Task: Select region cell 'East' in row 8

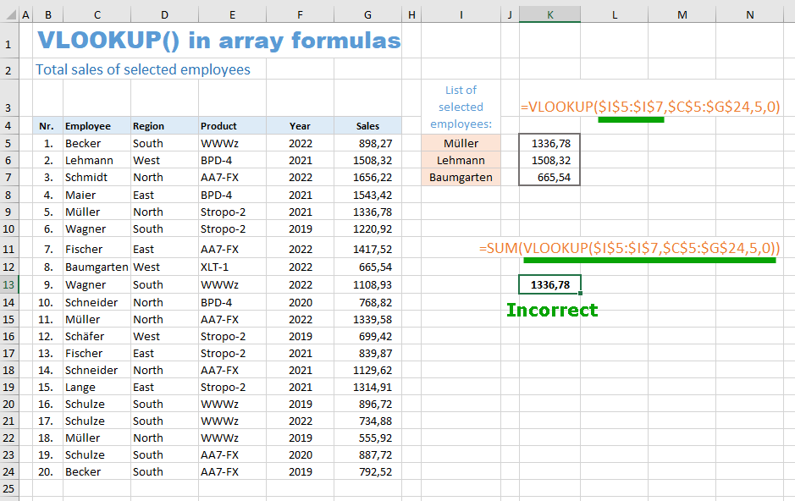Action: tap(165, 195)
